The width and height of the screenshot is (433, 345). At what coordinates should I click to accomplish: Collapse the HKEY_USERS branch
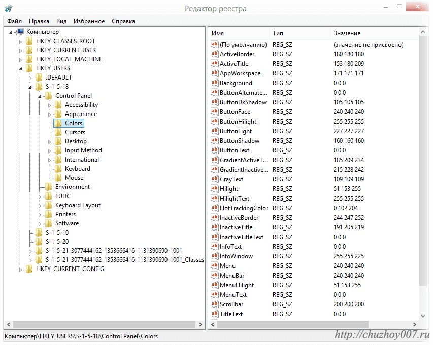pyautogui.click(x=20, y=69)
